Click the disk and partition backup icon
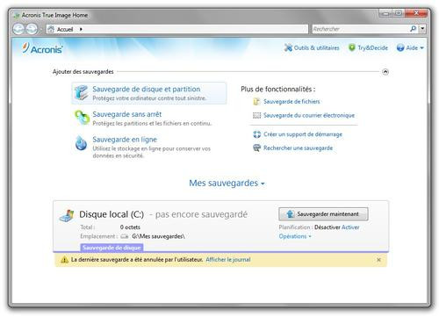439x317 pixels. pyautogui.click(x=81, y=93)
